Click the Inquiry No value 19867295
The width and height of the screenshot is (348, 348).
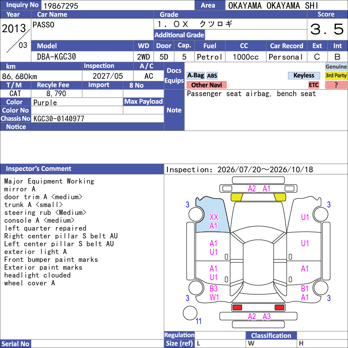tap(61, 6)
